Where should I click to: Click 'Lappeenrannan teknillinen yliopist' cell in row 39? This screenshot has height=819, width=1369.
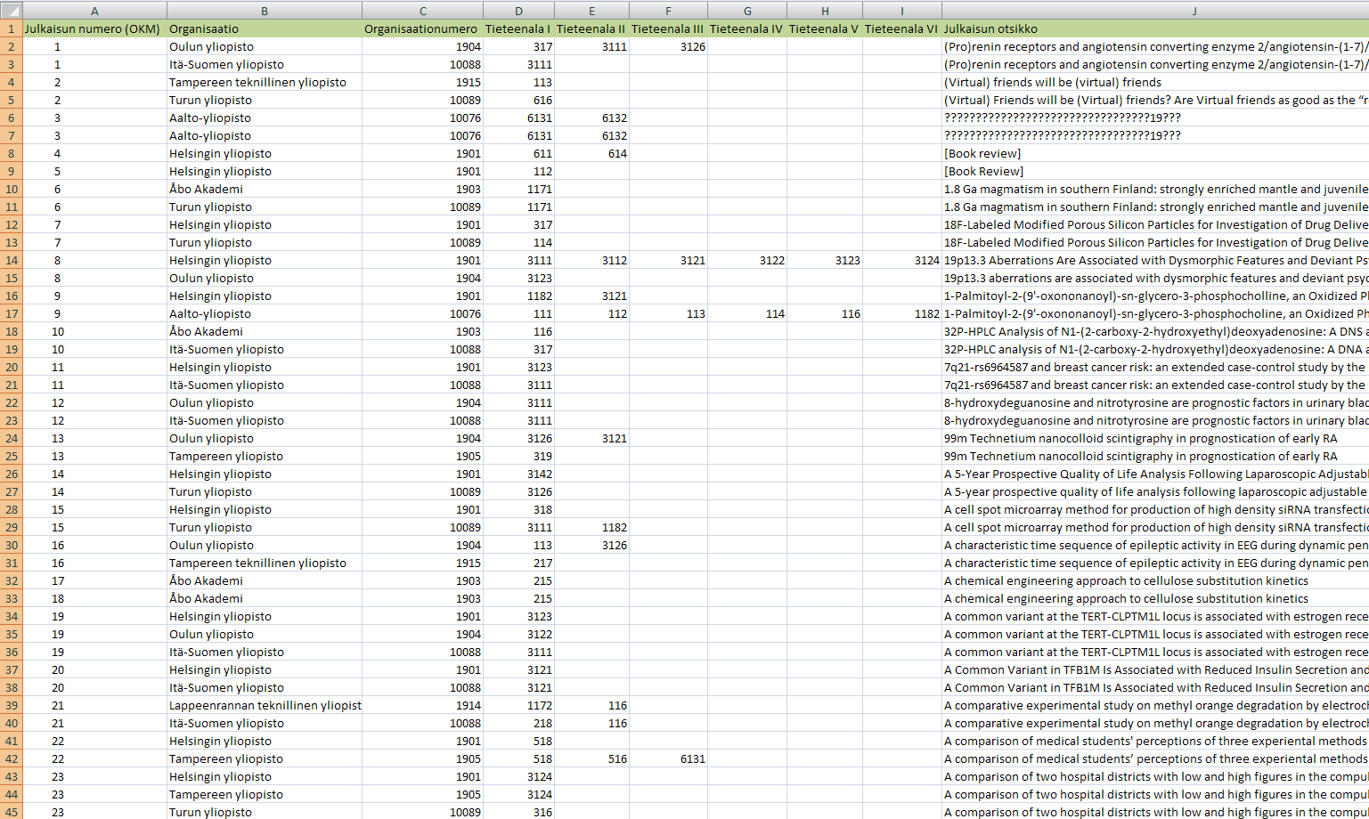(x=265, y=705)
